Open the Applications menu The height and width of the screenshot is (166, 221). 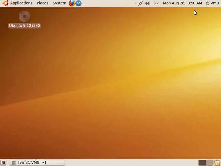click(21, 3)
